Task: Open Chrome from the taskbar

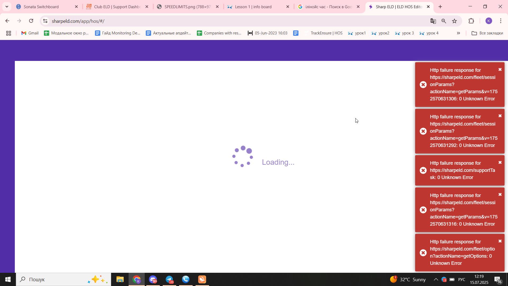Action: 137,279
